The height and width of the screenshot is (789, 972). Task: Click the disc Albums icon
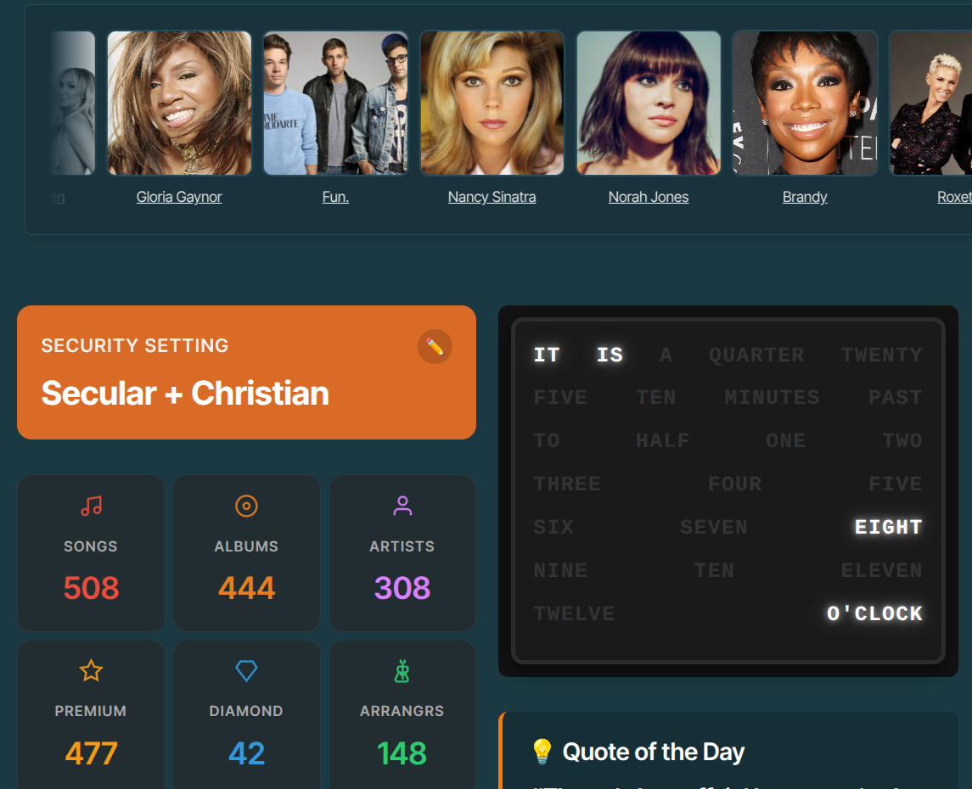(x=246, y=506)
